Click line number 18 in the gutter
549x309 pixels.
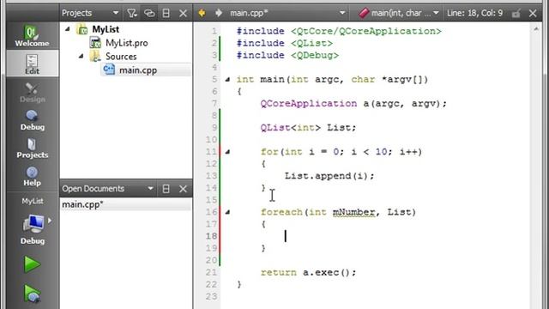212,236
